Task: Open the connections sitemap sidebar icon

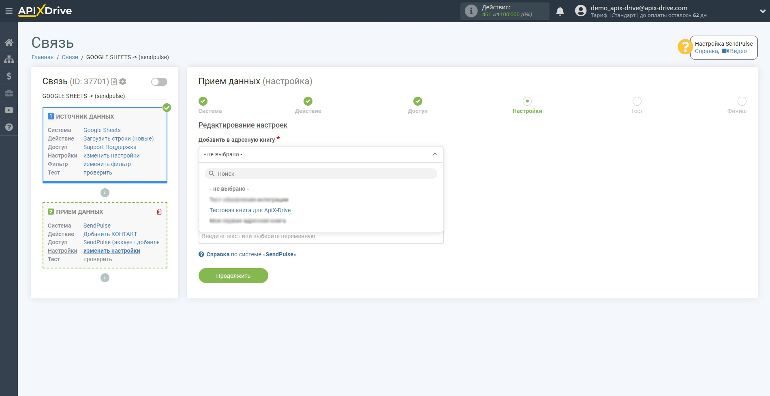Action: click(x=9, y=59)
